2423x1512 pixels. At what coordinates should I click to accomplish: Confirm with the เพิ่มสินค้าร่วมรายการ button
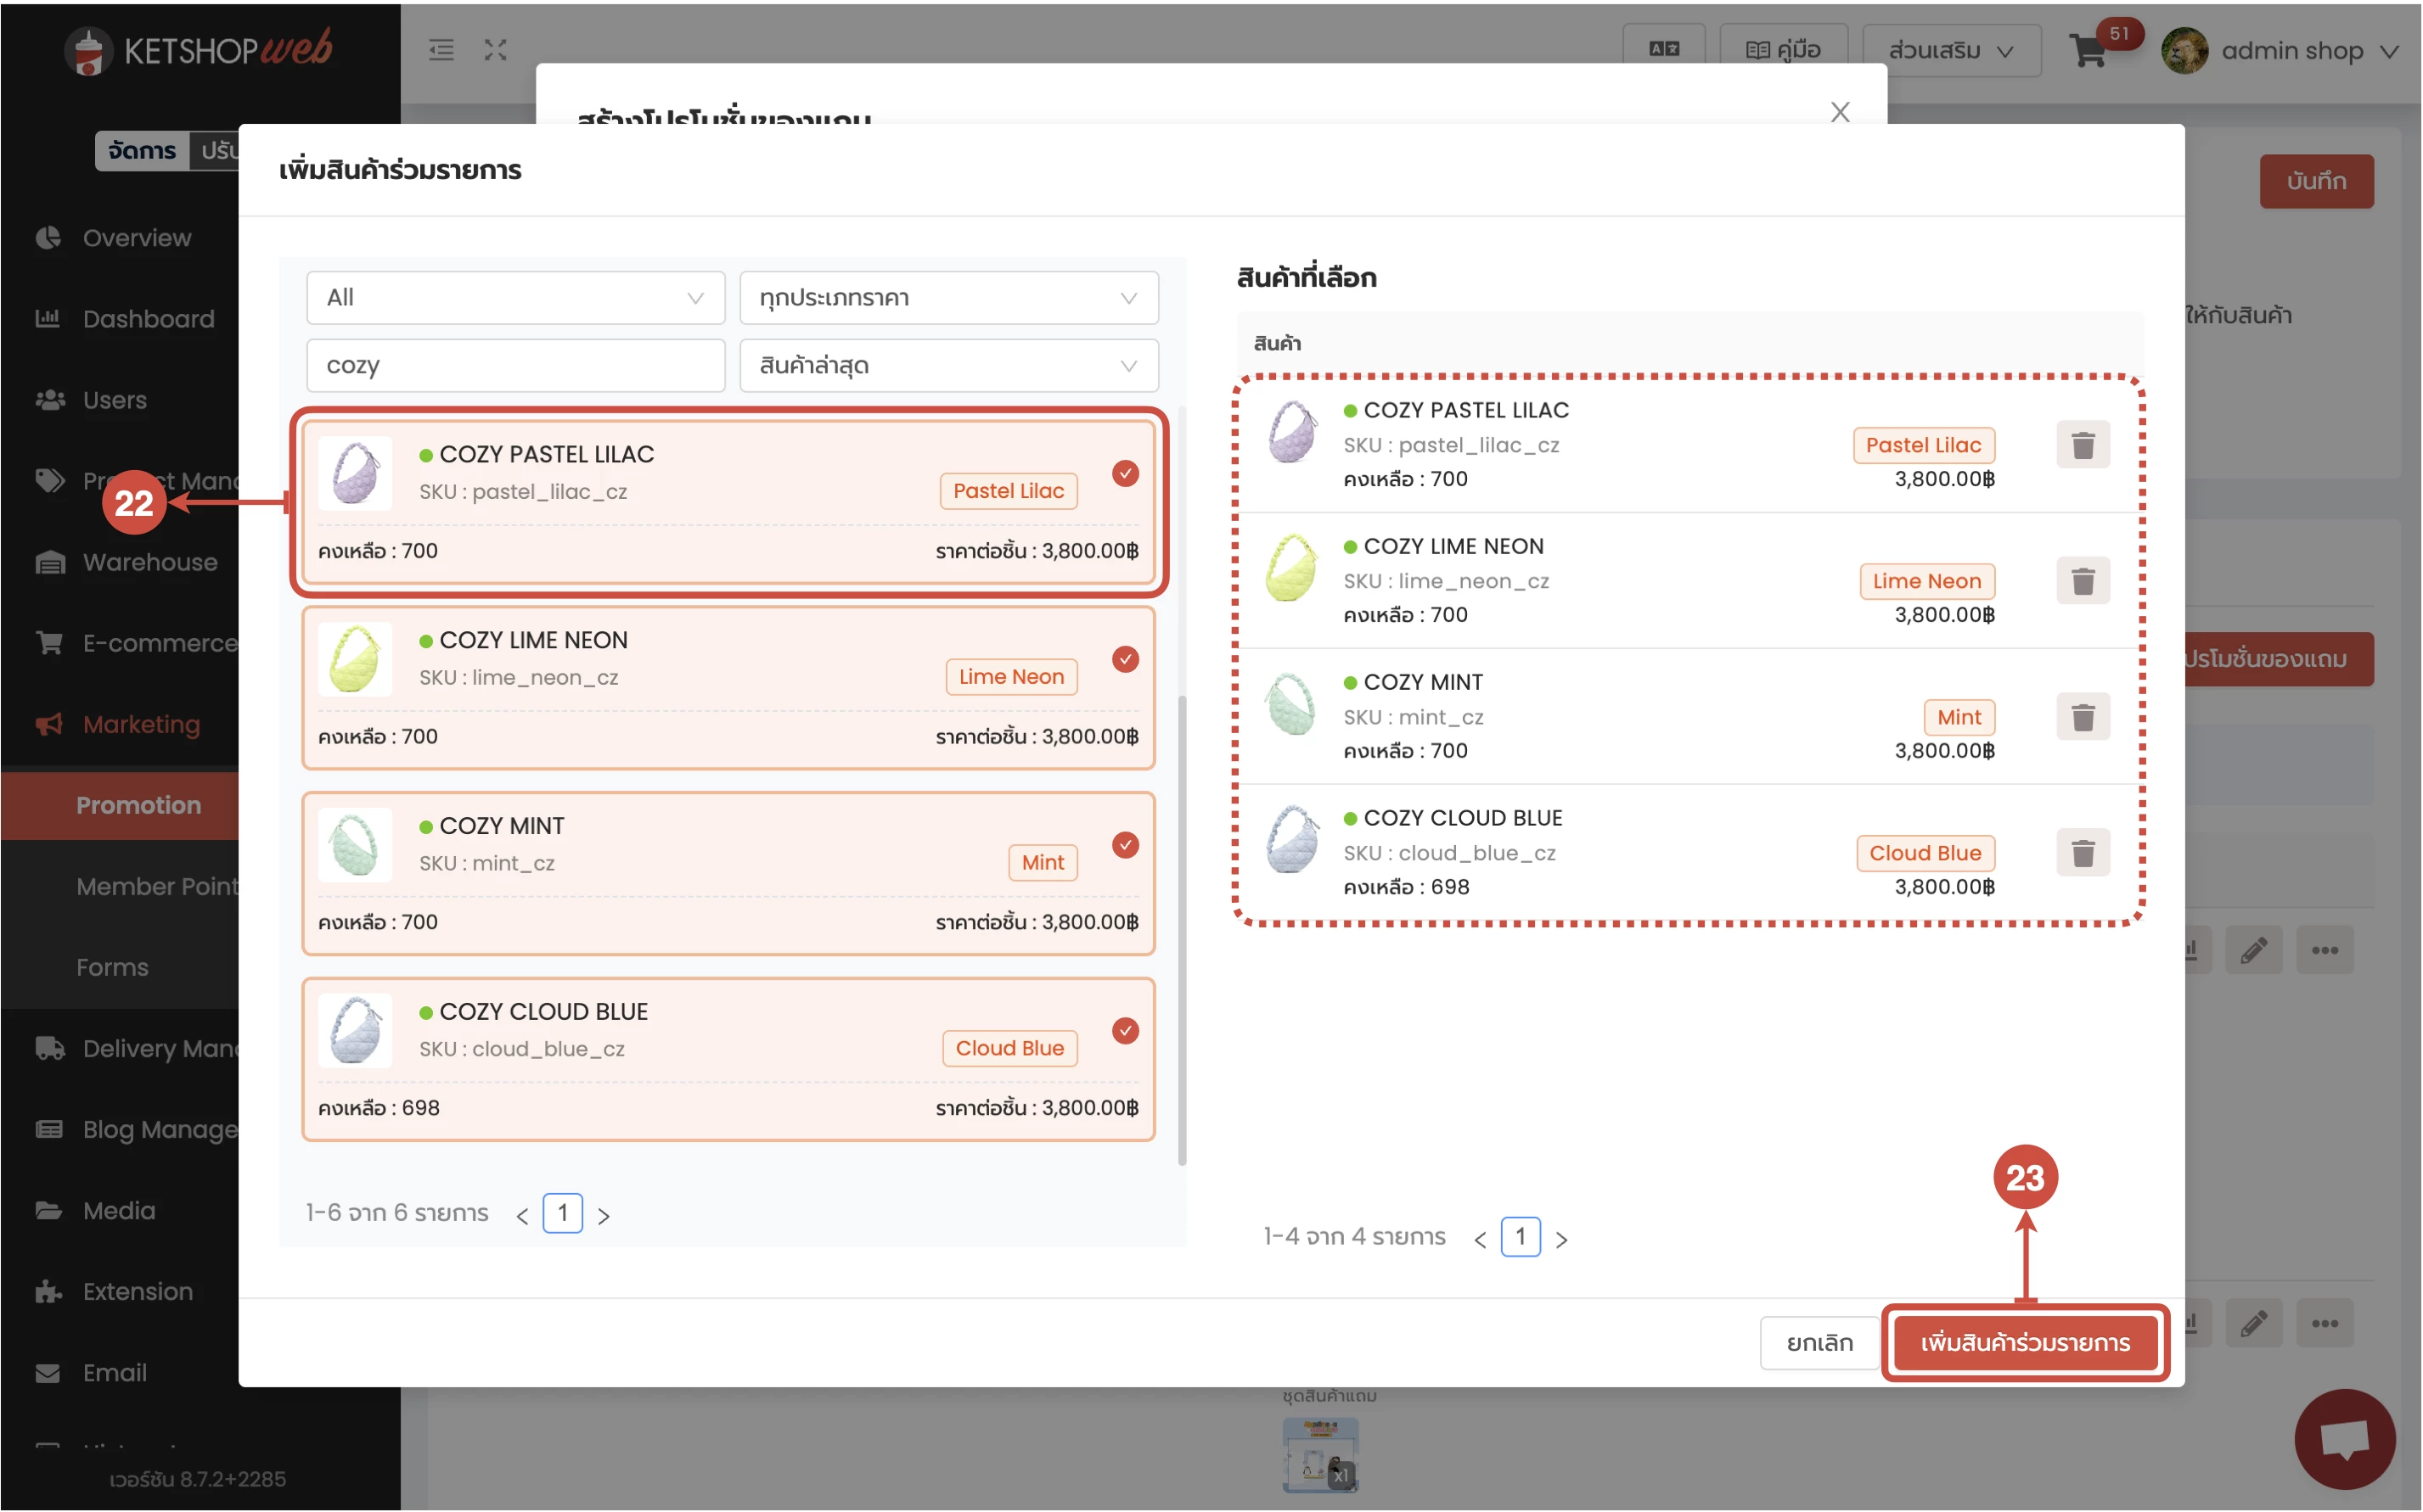point(2024,1342)
